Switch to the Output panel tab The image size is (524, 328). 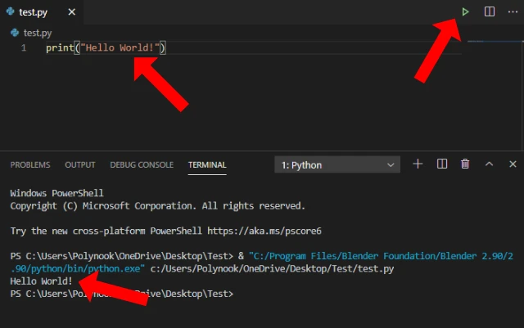(80, 164)
